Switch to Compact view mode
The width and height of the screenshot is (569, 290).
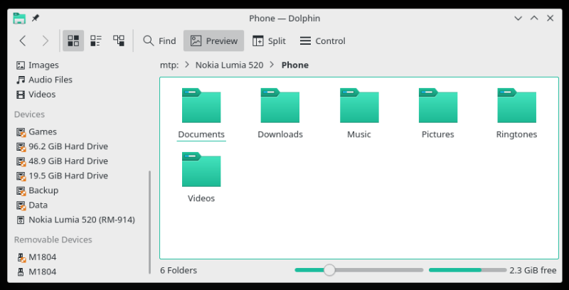(96, 41)
